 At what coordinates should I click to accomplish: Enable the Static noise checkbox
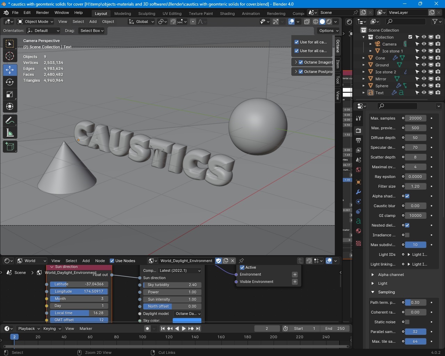(407, 322)
